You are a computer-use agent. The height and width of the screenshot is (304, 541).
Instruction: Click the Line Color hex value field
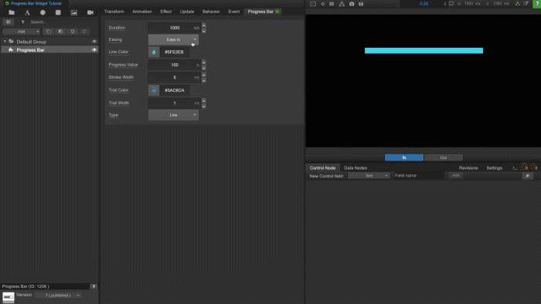click(174, 52)
